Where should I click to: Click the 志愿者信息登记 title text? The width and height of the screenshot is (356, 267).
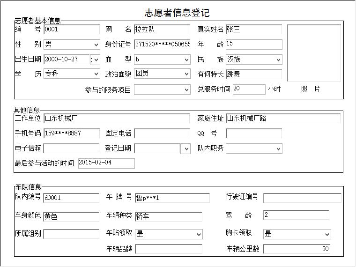(x=177, y=13)
